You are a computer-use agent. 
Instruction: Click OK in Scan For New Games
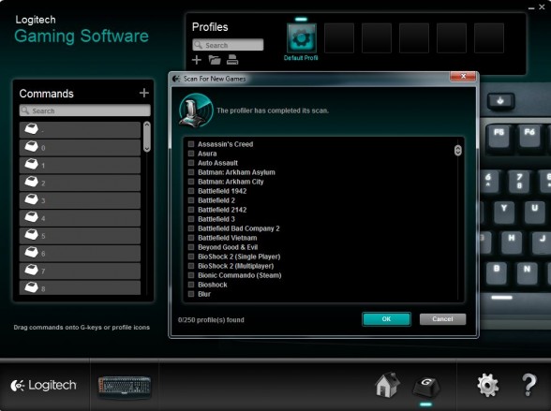[386, 319]
